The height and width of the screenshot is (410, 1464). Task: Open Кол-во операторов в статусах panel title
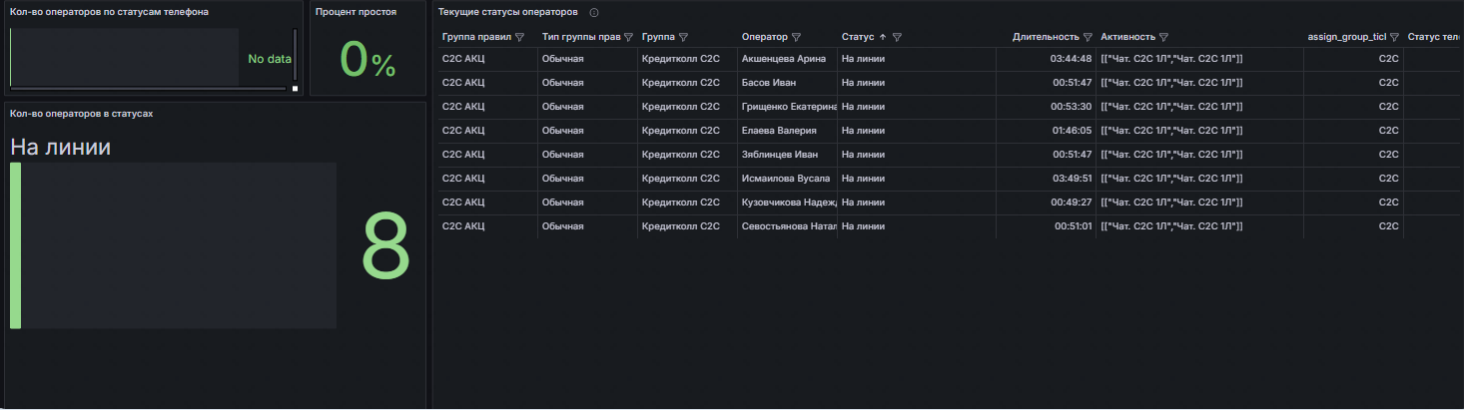pyautogui.click(x=81, y=113)
